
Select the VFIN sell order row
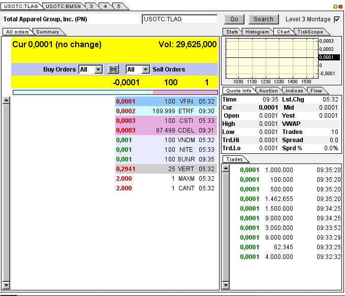(x=166, y=102)
